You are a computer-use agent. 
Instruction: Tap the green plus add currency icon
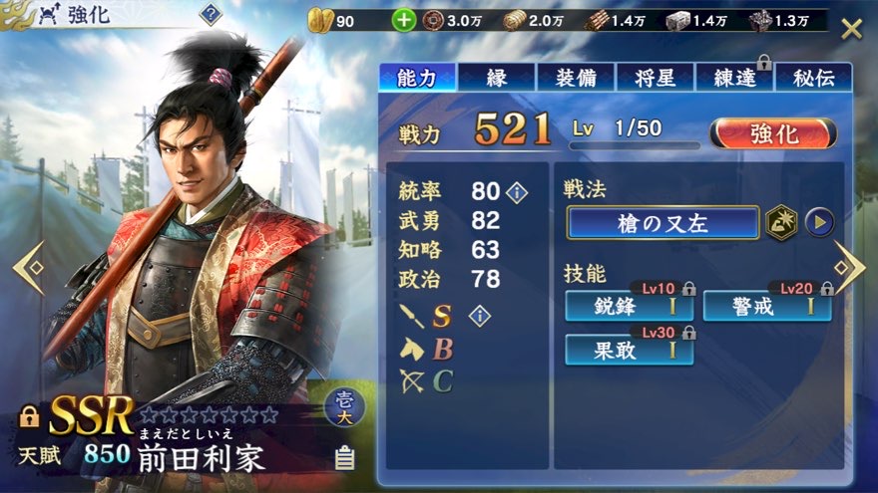[403, 21]
